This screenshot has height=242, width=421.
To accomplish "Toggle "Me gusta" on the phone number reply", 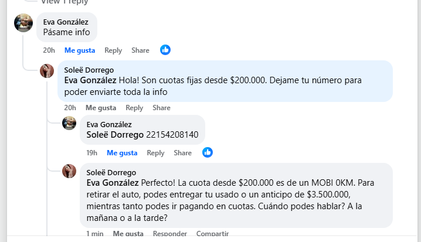I will point(122,153).
